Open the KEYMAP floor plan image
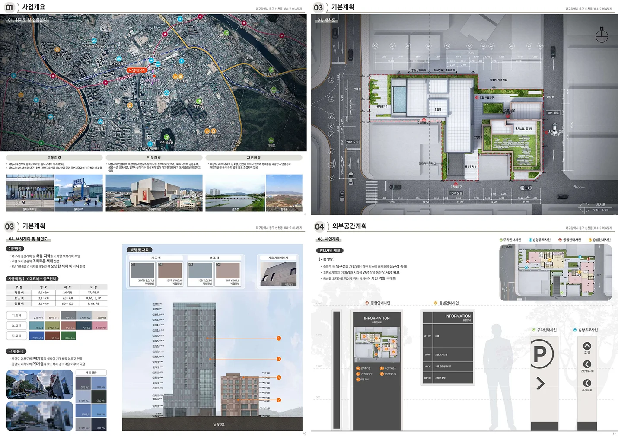This screenshot has height=437, width=618. coord(555,273)
